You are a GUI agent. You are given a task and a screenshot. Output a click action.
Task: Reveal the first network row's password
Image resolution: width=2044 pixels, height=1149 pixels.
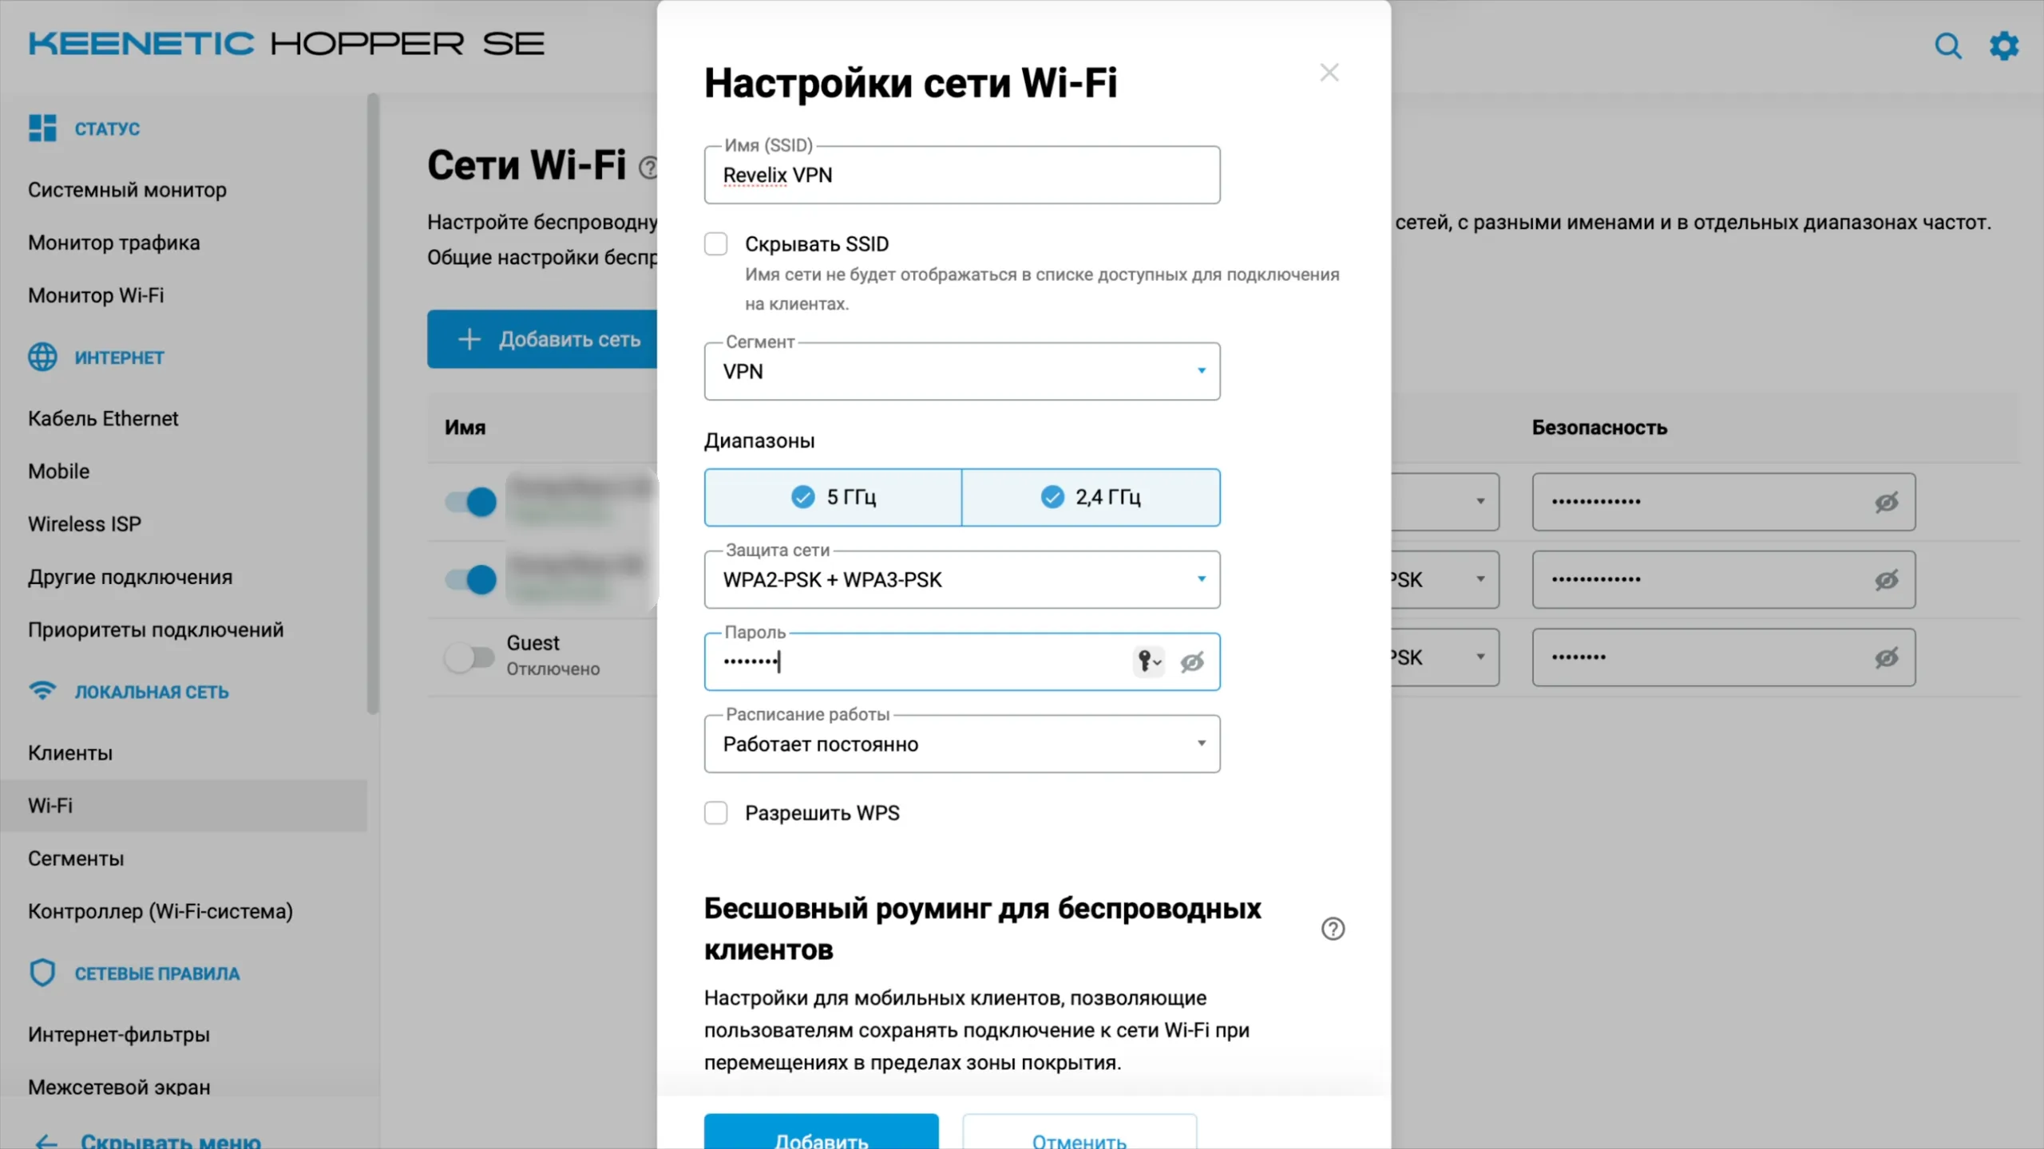coord(1887,502)
